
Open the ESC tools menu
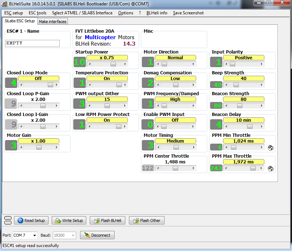click(37, 13)
